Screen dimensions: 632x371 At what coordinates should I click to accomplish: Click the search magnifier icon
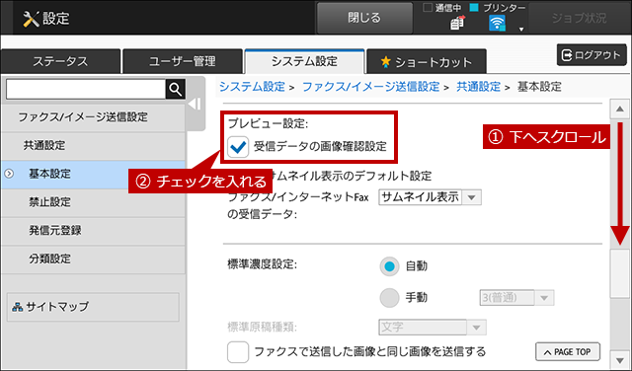click(x=176, y=89)
